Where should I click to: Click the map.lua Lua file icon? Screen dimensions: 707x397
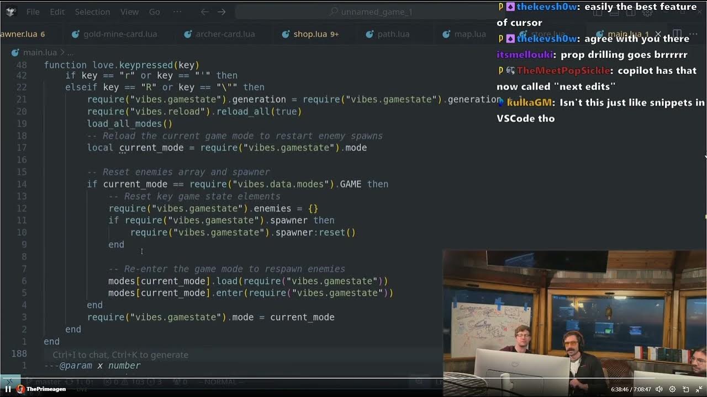447,34
